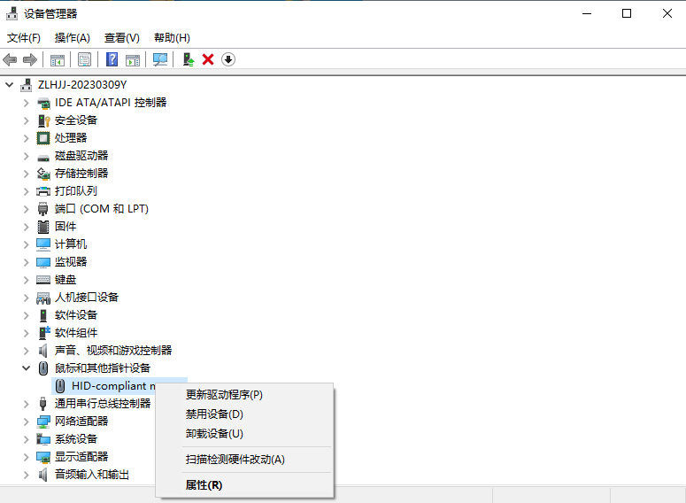Click the 键盘 keyboard icon
This screenshot has width=686, height=503.
point(43,280)
